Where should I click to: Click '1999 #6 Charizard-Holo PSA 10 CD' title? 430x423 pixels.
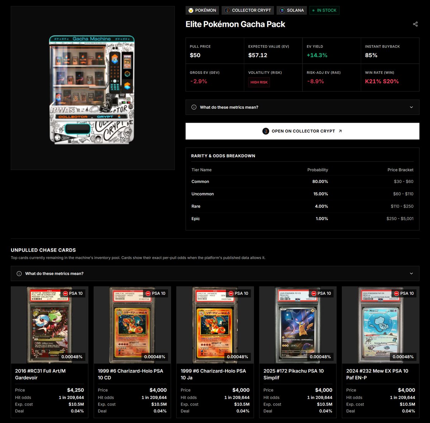pyautogui.click(x=130, y=374)
